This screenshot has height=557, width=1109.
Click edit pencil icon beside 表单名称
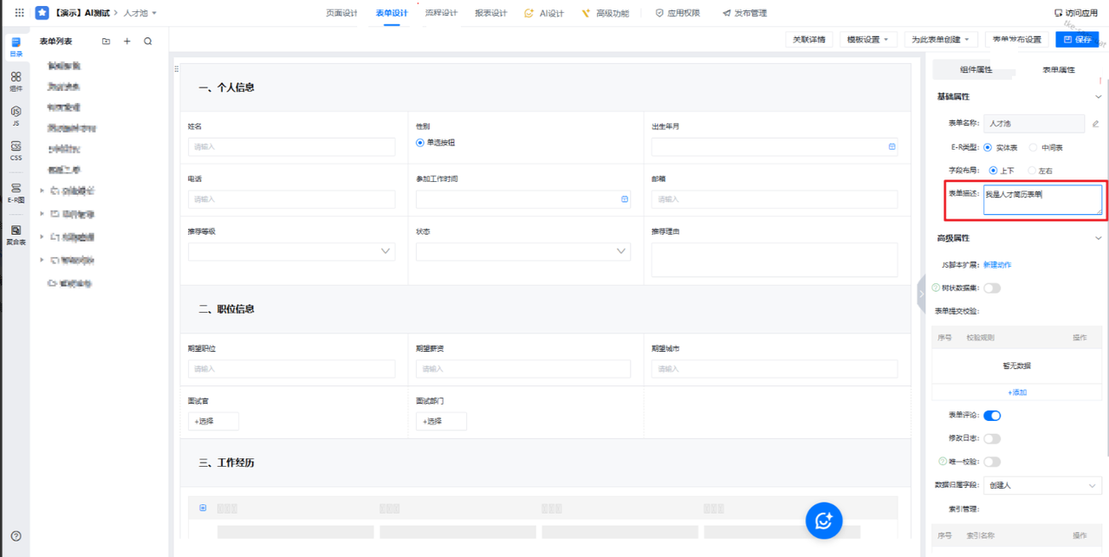(x=1095, y=124)
